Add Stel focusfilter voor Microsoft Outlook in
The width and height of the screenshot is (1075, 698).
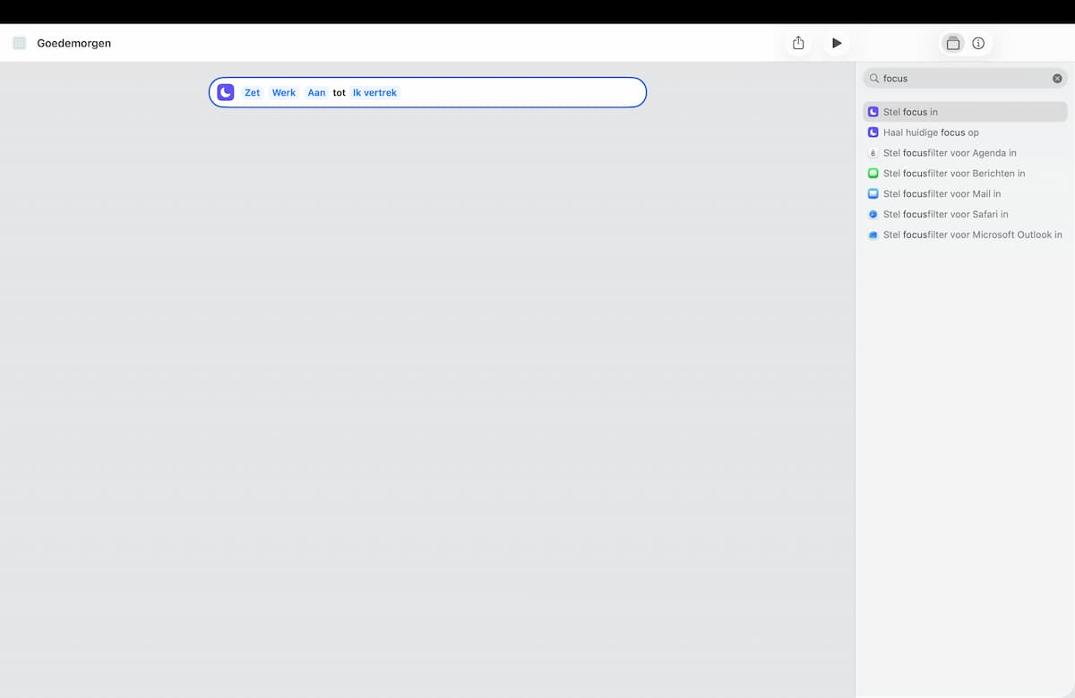965,234
